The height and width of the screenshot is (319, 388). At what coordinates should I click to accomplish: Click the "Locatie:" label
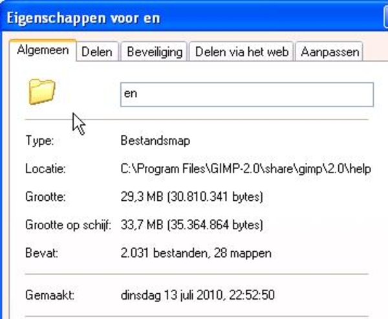(46, 169)
